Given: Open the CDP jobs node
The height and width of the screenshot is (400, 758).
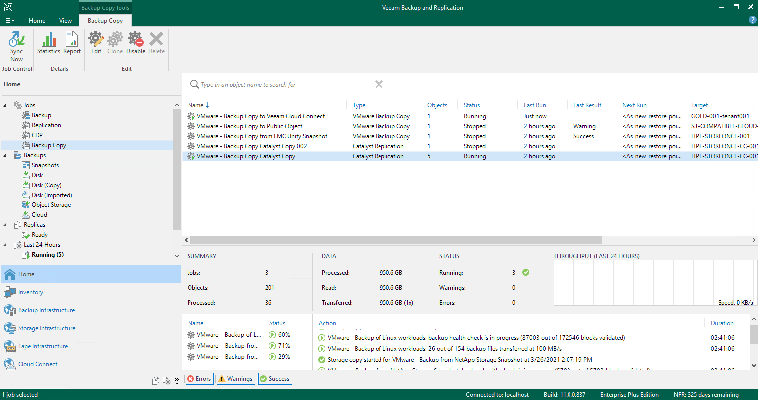Looking at the screenshot, I should [37, 135].
